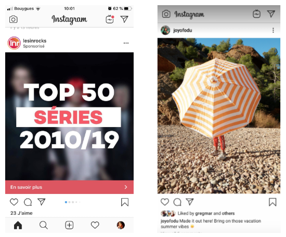Create new post with plus icon

click(69, 225)
